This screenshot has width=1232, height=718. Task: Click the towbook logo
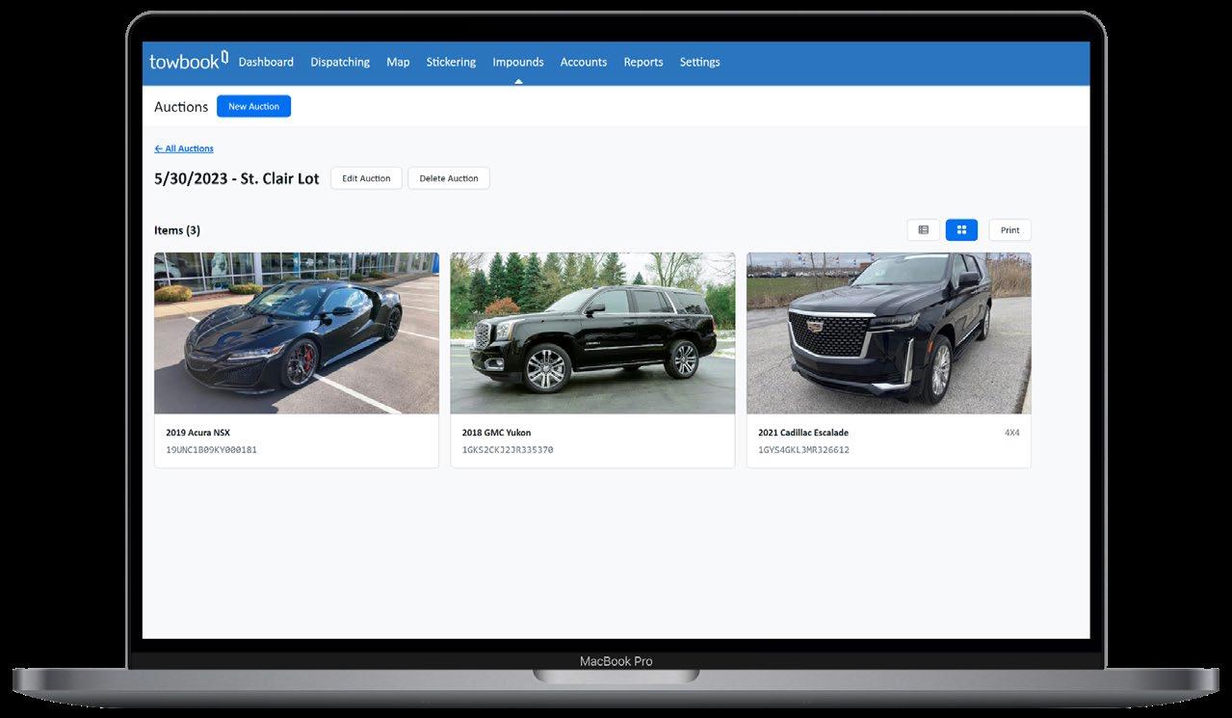pos(189,61)
